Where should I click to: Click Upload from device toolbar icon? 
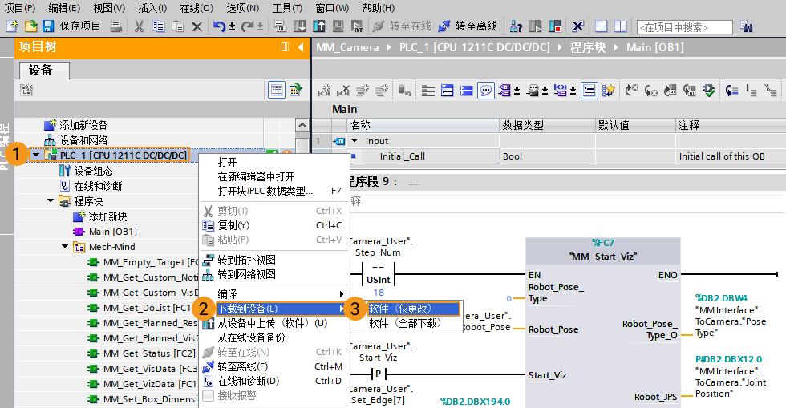pyautogui.click(x=319, y=26)
